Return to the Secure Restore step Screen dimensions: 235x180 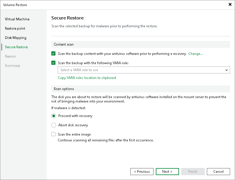point(16,47)
